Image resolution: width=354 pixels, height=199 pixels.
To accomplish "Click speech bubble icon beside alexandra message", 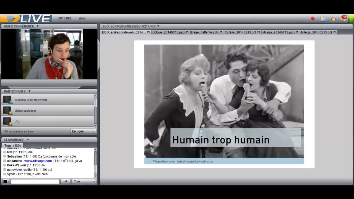I will (4, 161).
